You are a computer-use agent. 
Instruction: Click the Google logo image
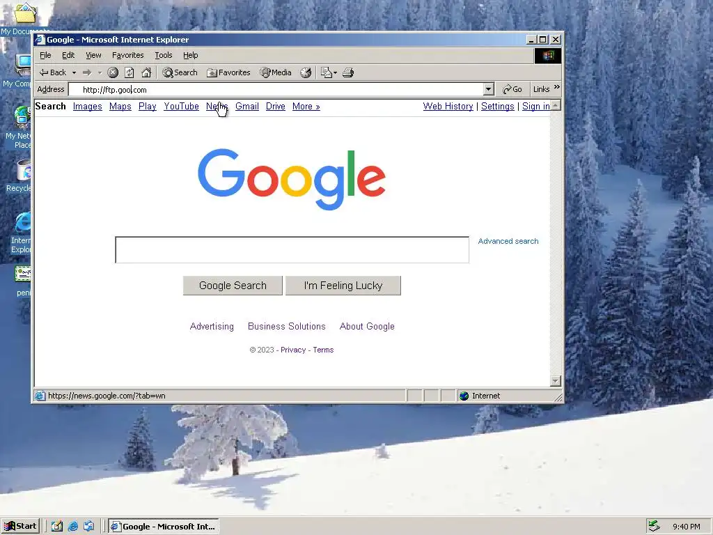pos(292,179)
